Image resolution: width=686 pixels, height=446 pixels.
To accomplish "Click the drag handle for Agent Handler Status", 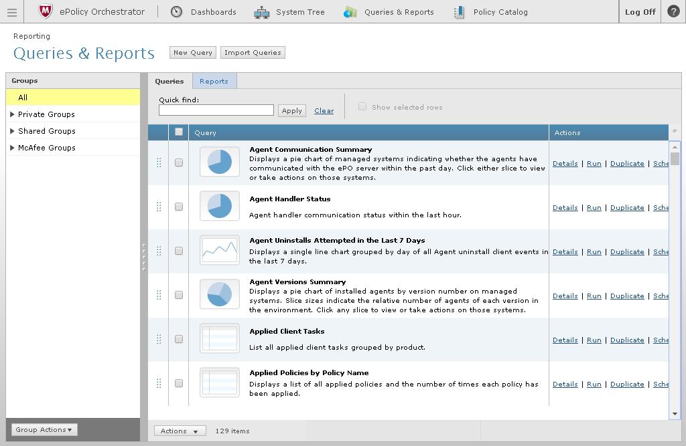I will point(159,207).
